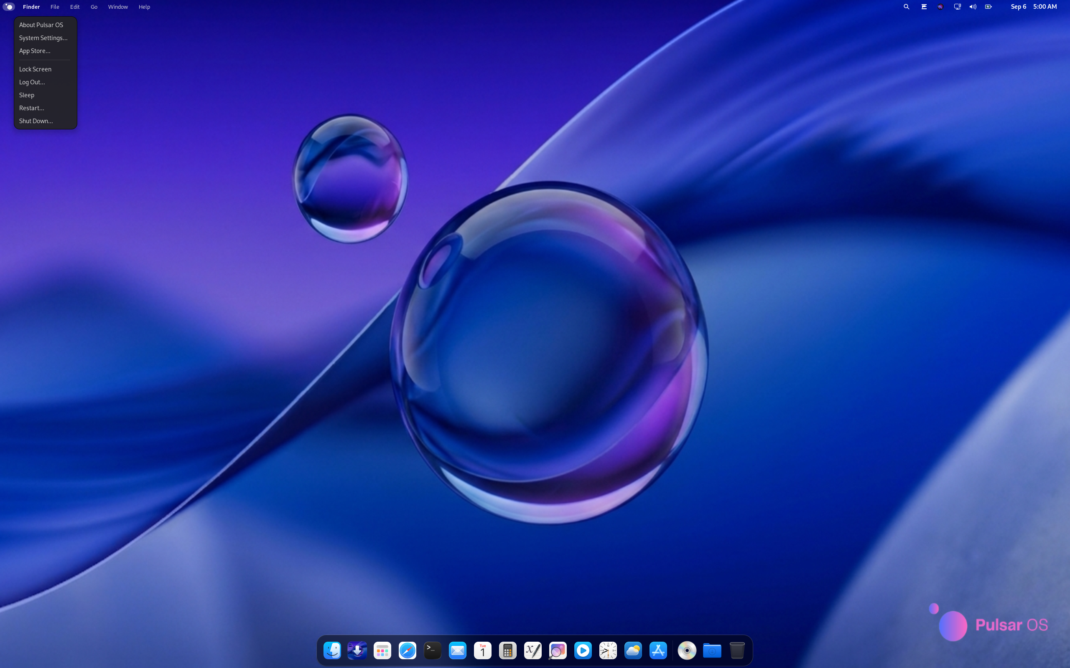This screenshot has height=668, width=1070.
Task: Open the File menu
Action: click(x=55, y=7)
